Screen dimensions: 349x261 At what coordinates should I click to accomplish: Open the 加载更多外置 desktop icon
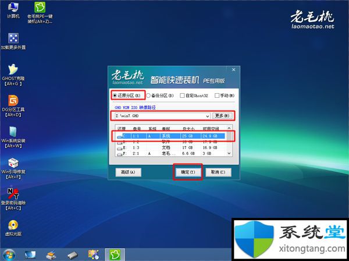point(13,41)
